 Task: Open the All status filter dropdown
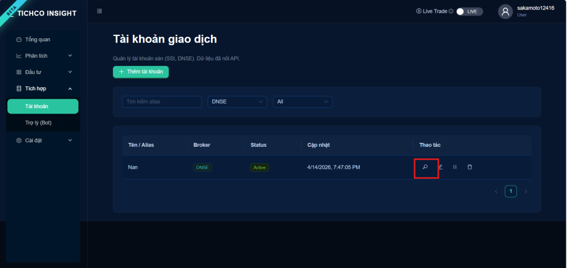tap(302, 102)
